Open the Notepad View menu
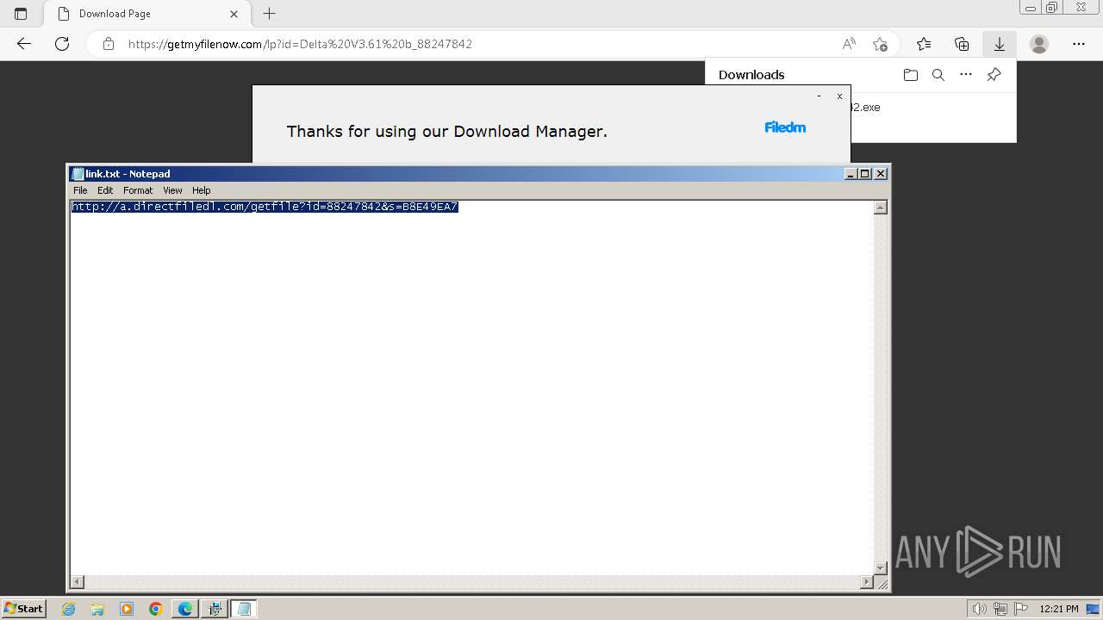 tap(172, 190)
